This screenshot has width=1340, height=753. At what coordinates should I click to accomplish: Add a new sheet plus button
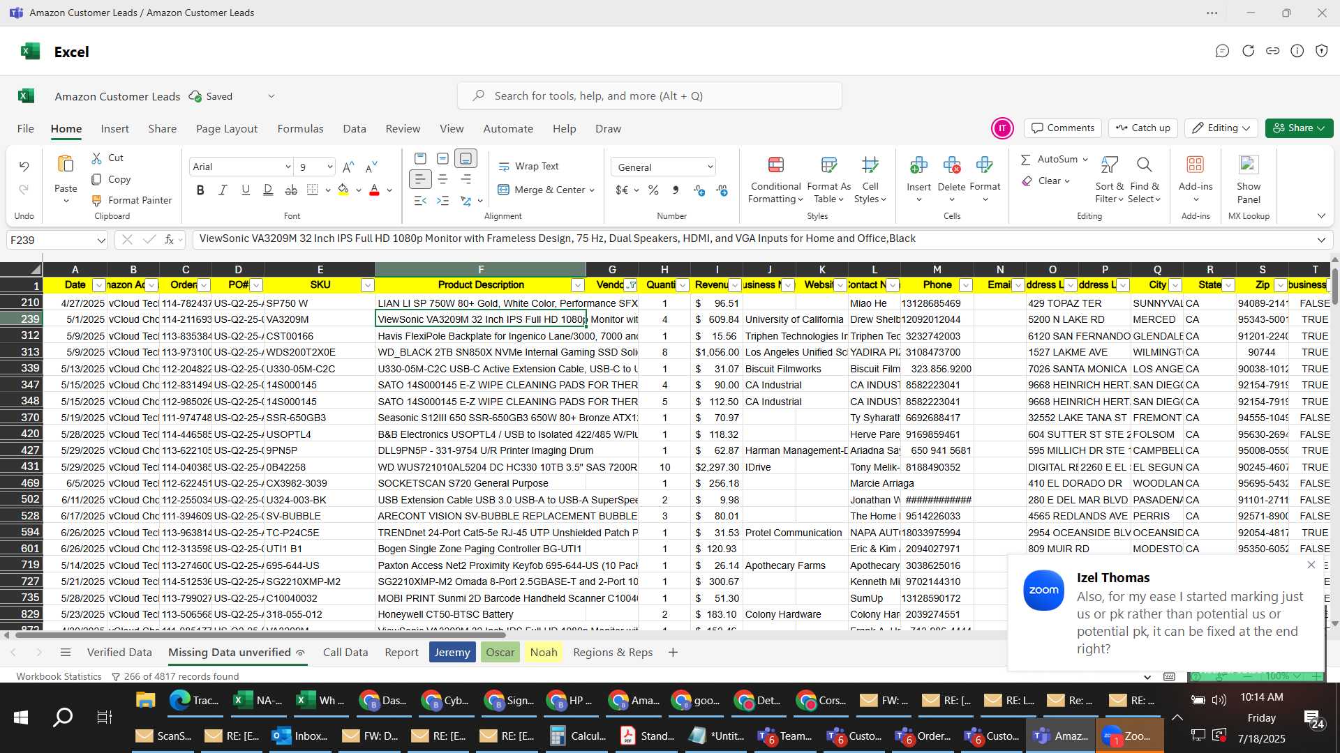[x=673, y=653]
